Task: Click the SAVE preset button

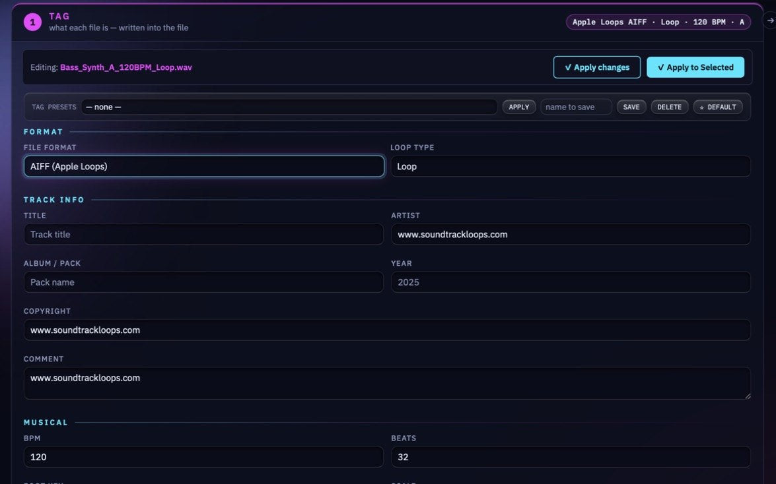Action: tap(631, 107)
